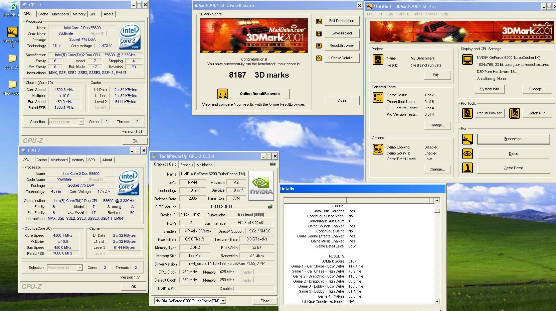Viewport: 556px width, 311px height.
Task: Click the GPU-Z Driver Version field
Action: (226, 264)
